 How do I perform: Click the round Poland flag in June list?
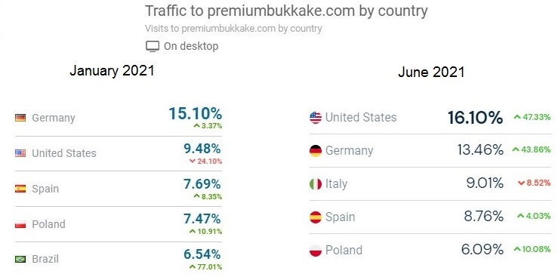click(x=316, y=251)
